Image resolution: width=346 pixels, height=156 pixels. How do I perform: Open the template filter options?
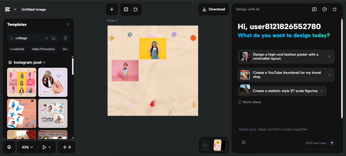tap(65, 38)
